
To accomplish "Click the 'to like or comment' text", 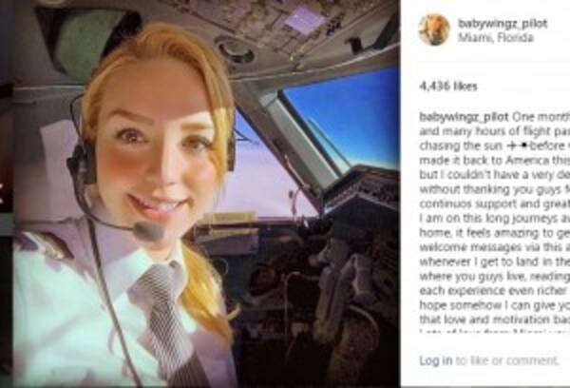I will click(x=507, y=360).
